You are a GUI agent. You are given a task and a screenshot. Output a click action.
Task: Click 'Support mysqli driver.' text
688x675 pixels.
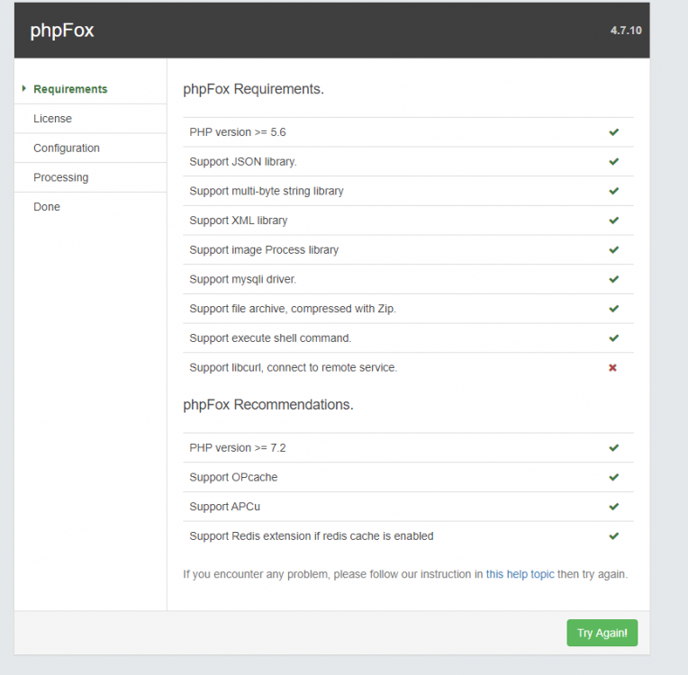[x=242, y=279]
